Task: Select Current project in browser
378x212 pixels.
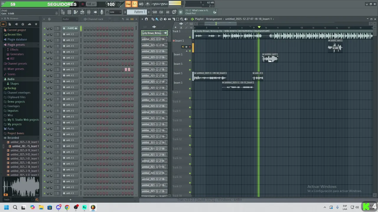Action: click(x=17, y=30)
